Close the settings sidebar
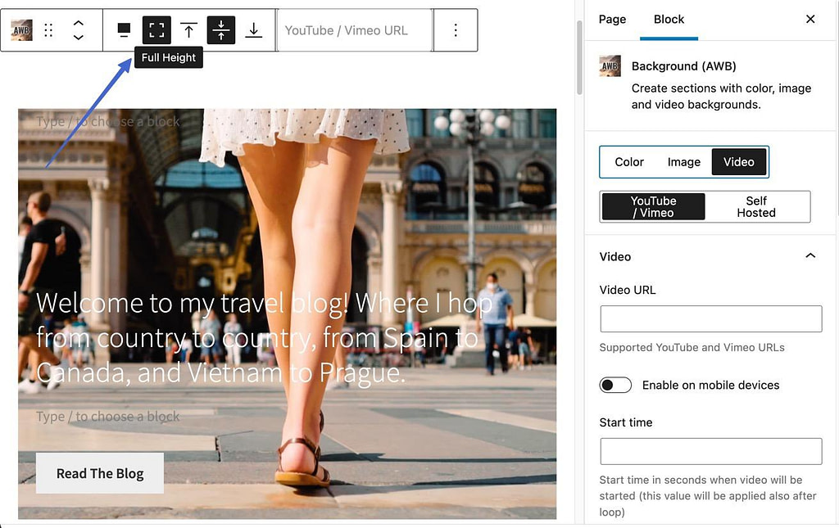Image resolution: width=839 pixels, height=528 pixels. [x=810, y=19]
